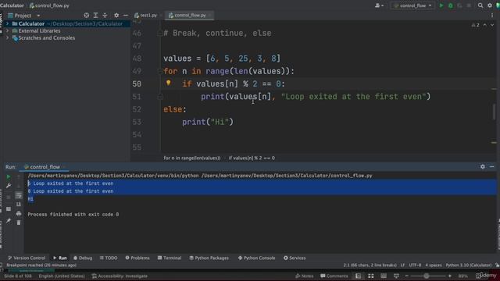
Task: Run control_flow with the green play icon
Action: tap(441, 5)
